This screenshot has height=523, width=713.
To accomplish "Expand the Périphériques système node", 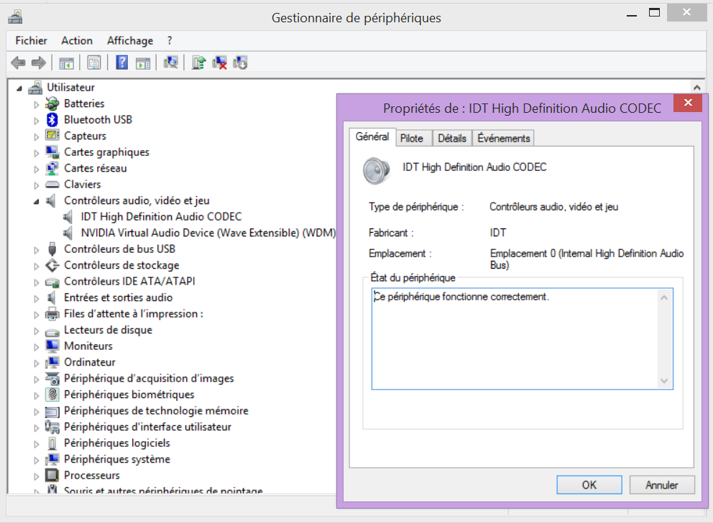I will [x=37, y=460].
